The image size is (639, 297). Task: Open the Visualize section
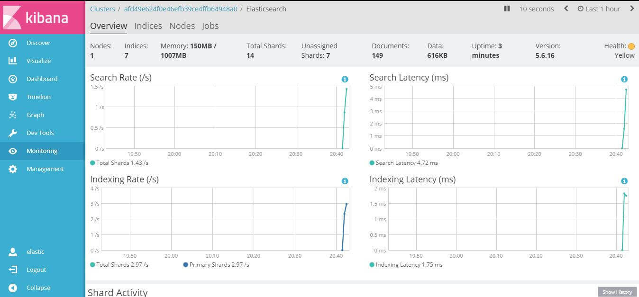pyautogui.click(x=38, y=61)
